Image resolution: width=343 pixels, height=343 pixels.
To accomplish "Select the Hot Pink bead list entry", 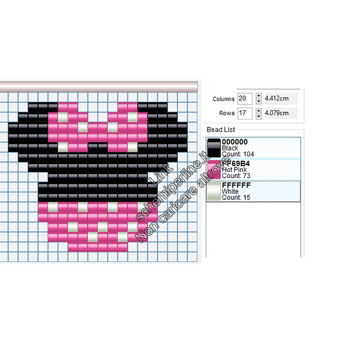I will click(253, 170).
